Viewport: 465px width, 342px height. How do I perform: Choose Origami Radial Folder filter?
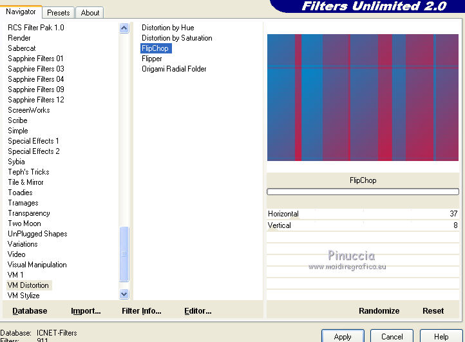[x=174, y=69]
